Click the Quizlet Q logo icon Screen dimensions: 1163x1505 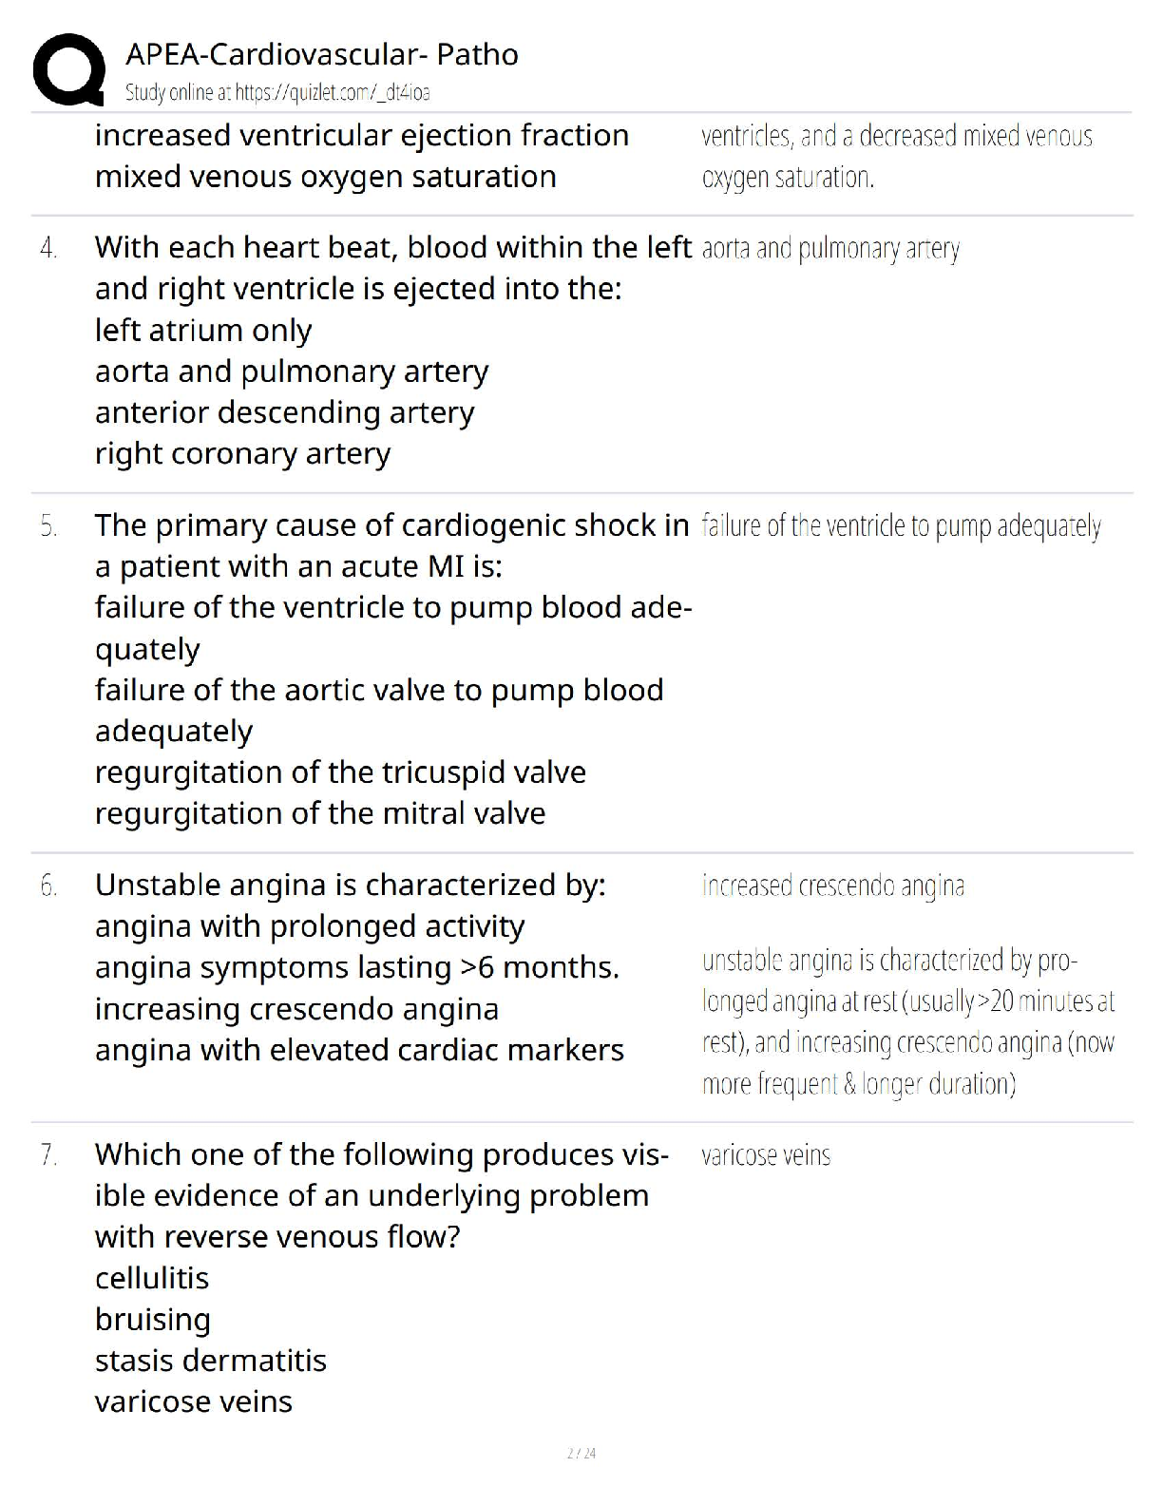(x=68, y=68)
